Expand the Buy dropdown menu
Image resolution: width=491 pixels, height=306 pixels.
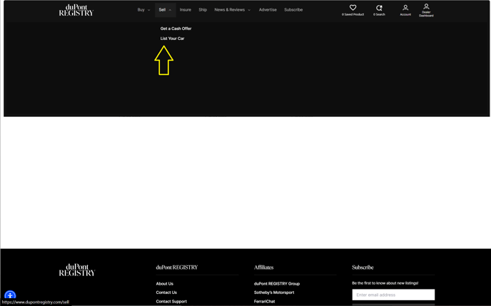coord(143,10)
